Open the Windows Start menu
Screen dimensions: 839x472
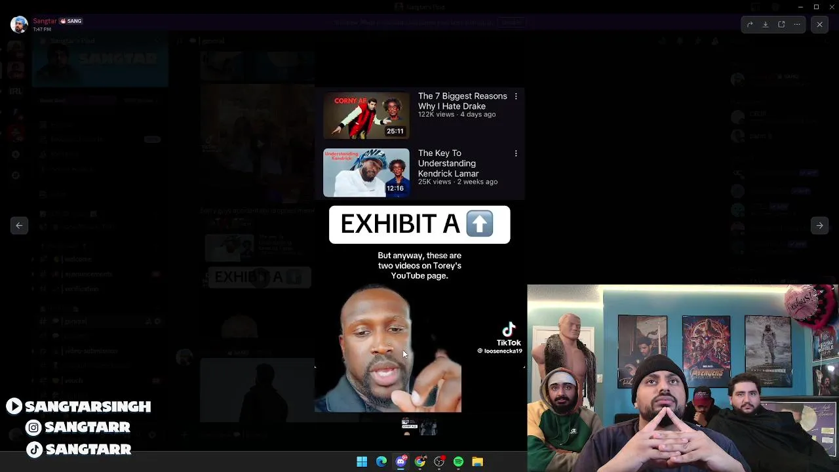click(362, 462)
